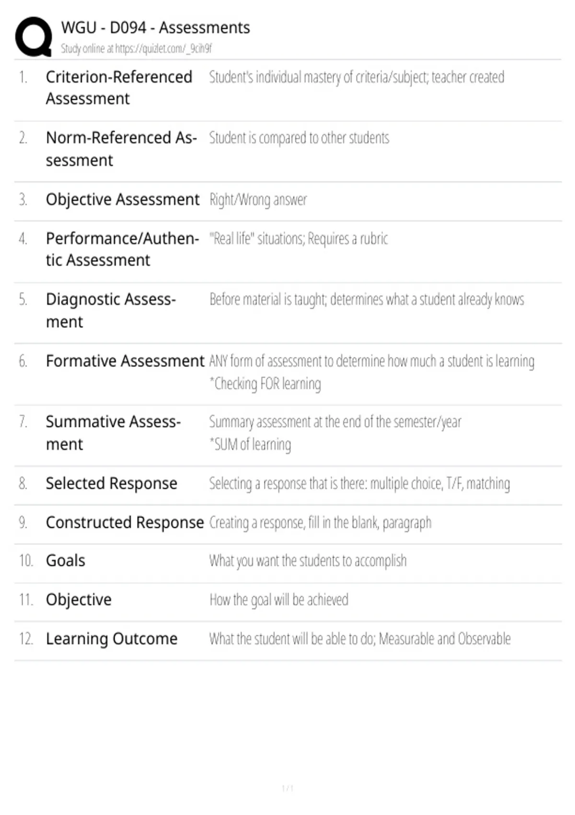This screenshot has width=575, height=815.
Task: Click the Selected Response term
Action: (111, 483)
